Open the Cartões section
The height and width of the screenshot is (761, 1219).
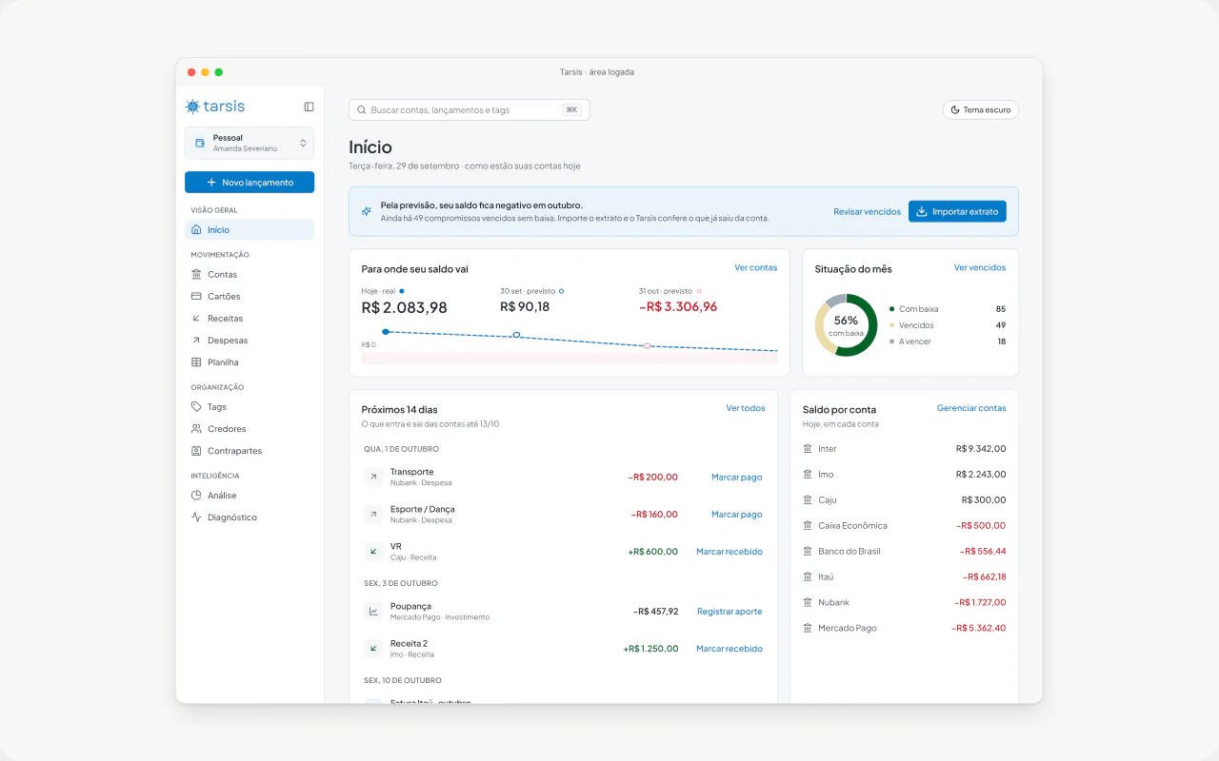click(250, 296)
